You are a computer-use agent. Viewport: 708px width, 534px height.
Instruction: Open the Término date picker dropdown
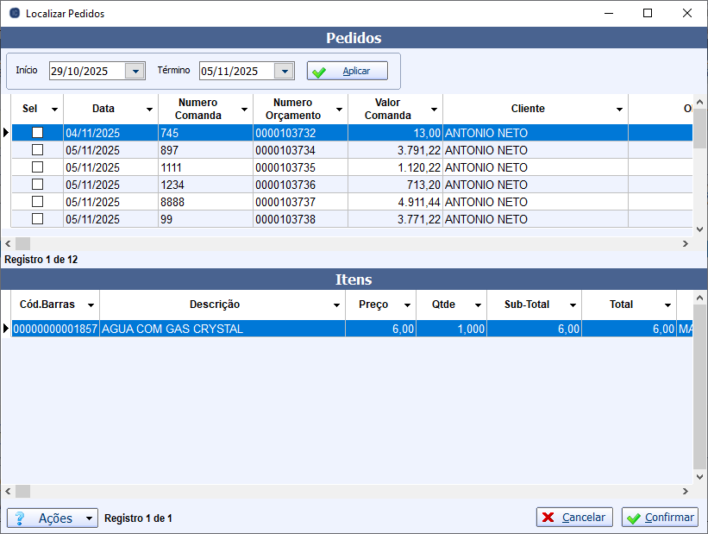pyautogui.click(x=285, y=72)
